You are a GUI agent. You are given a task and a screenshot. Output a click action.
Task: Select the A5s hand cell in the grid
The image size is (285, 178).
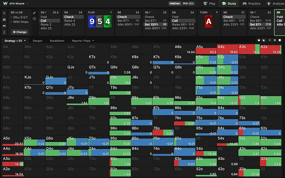pyautogui.click(x=206, y=49)
